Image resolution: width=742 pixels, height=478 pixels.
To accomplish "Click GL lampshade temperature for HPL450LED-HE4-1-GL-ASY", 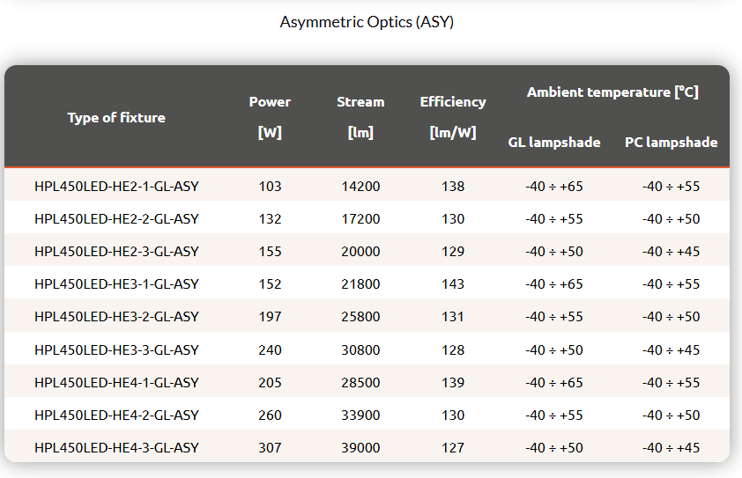I will 554,383.
